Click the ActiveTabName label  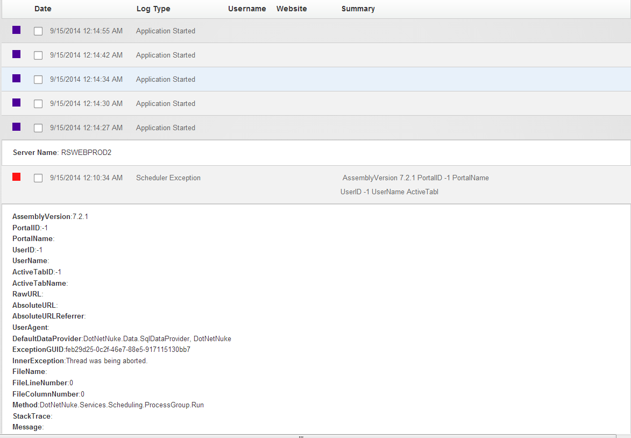pos(40,284)
